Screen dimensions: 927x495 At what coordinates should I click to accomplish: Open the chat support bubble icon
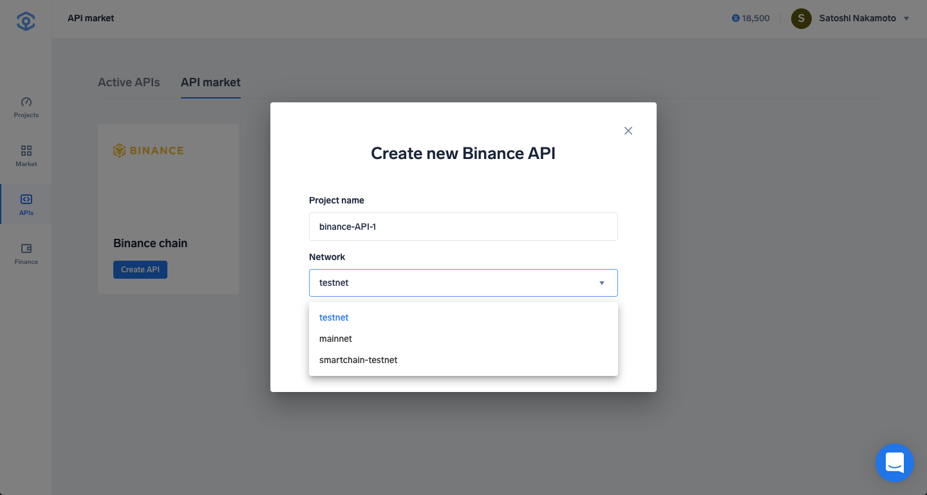click(895, 463)
